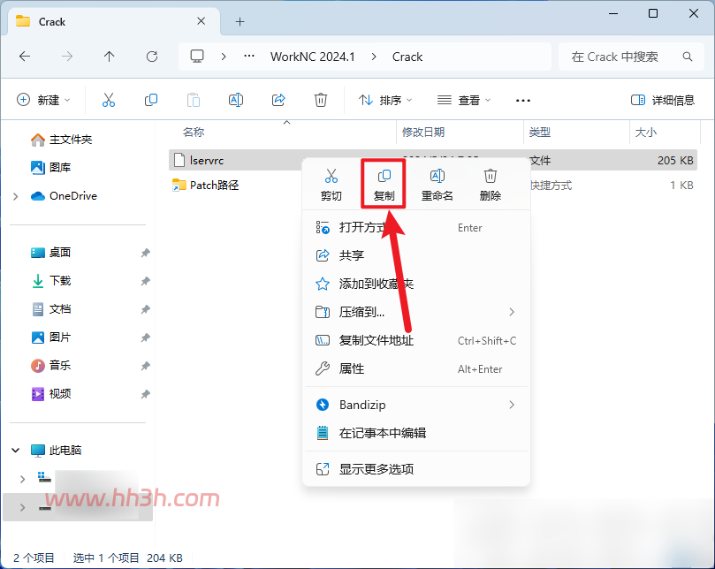Show hidden path with address bar ellipsis

coord(249,57)
